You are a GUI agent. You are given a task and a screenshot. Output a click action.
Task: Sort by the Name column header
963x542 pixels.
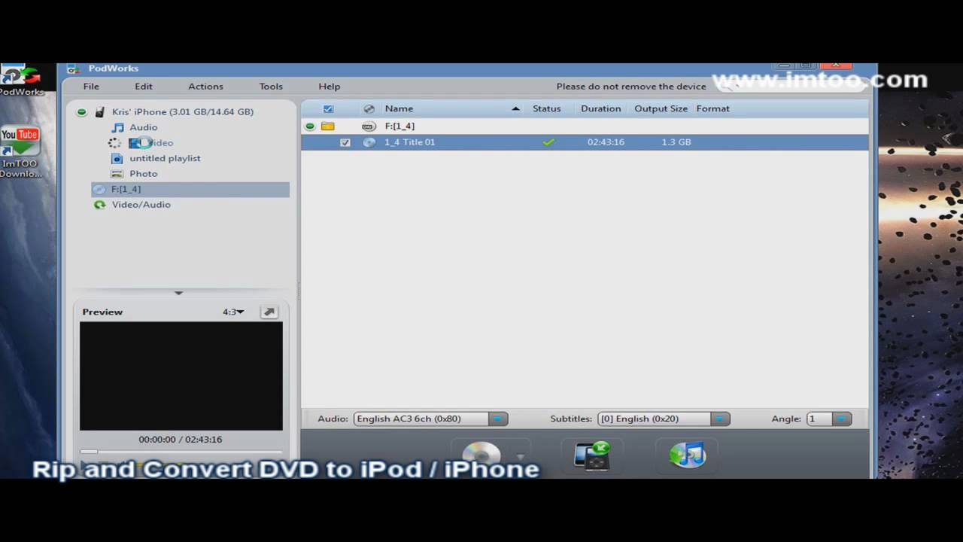tap(399, 108)
